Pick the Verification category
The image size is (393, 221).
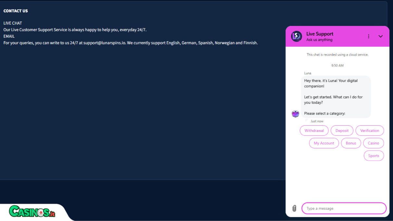tap(370, 130)
